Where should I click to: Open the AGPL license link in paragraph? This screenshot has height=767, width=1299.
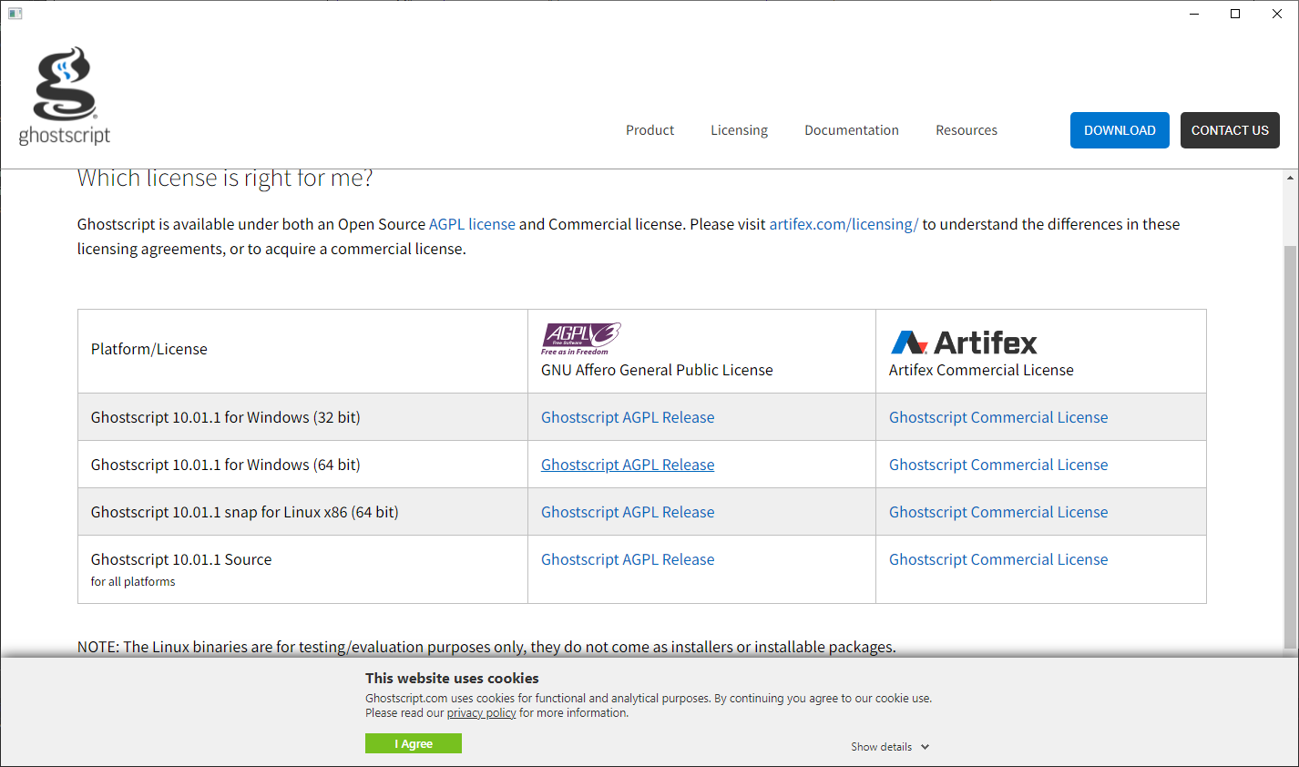pos(472,224)
